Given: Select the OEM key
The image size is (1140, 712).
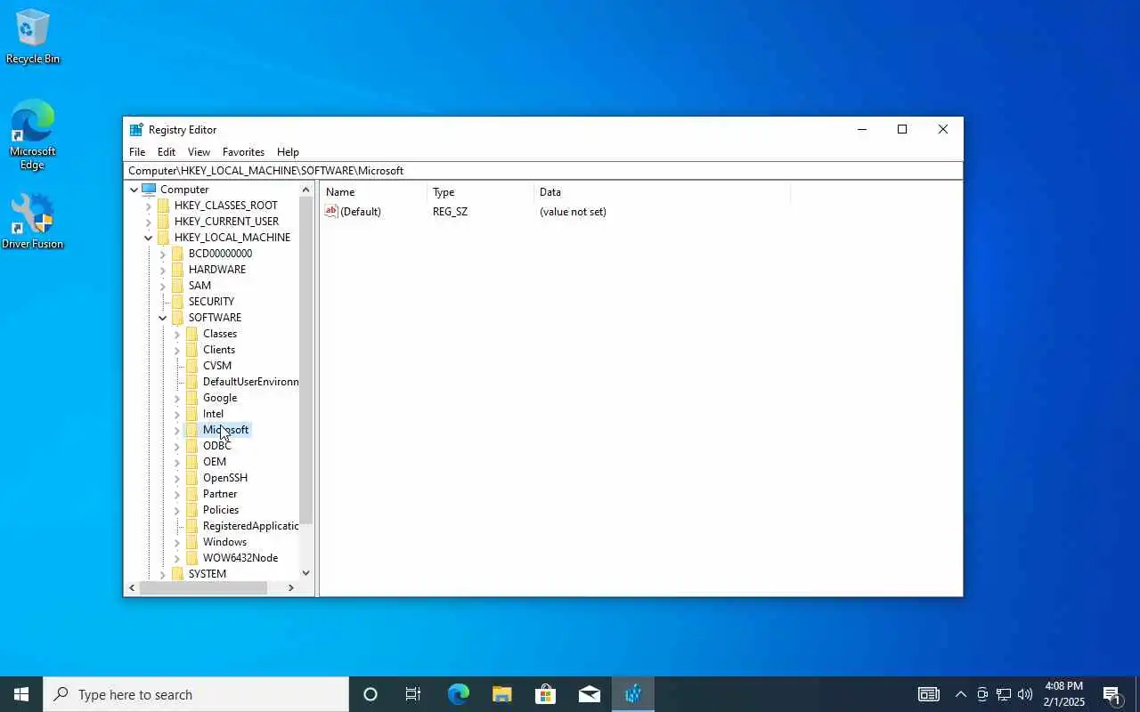Looking at the screenshot, I should click(215, 462).
